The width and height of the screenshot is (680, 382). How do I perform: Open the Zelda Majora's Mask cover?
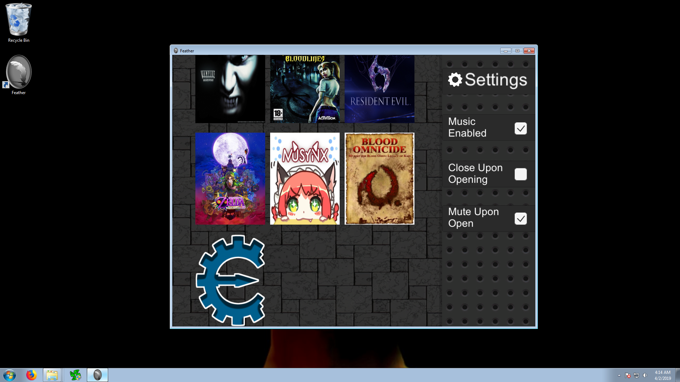(x=230, y=179)
